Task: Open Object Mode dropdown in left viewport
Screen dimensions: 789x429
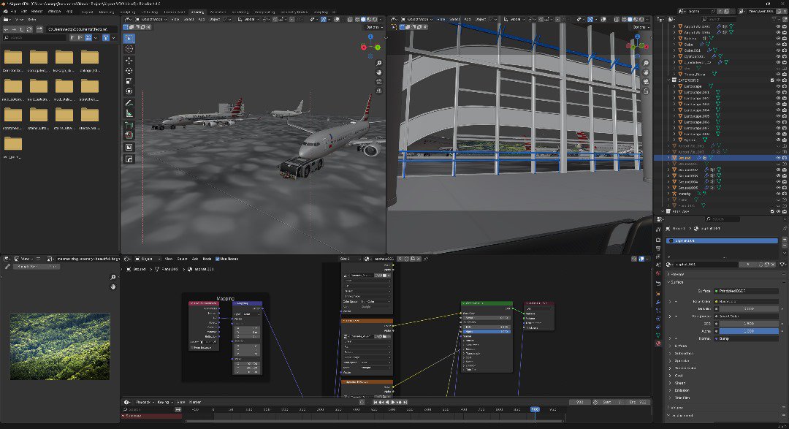Action: pyautogui.click(x=150, y=19)
